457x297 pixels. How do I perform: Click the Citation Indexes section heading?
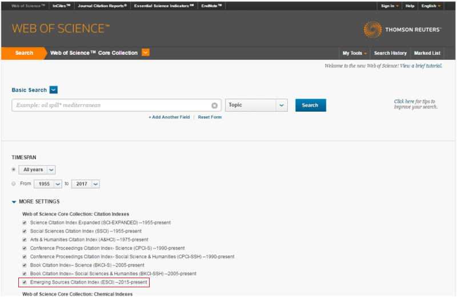(x=76, y=214)
